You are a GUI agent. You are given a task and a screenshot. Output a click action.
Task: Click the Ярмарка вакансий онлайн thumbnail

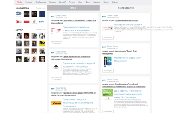click(x=108, y=28)
